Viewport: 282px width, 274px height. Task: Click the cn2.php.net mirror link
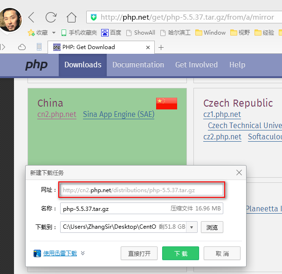coord(57,115)
